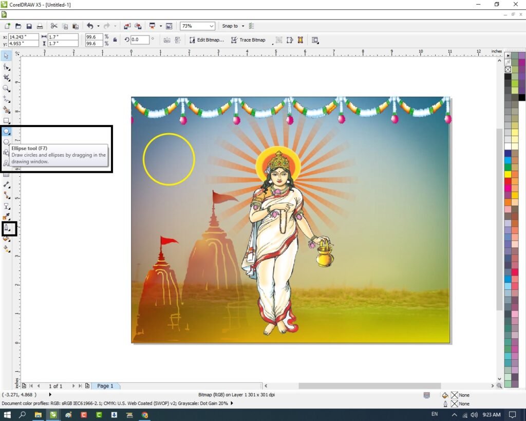Mirror the bitmap vertically
Image resolution: width=526 pixels, height=421 pixels.
(178, 40)
